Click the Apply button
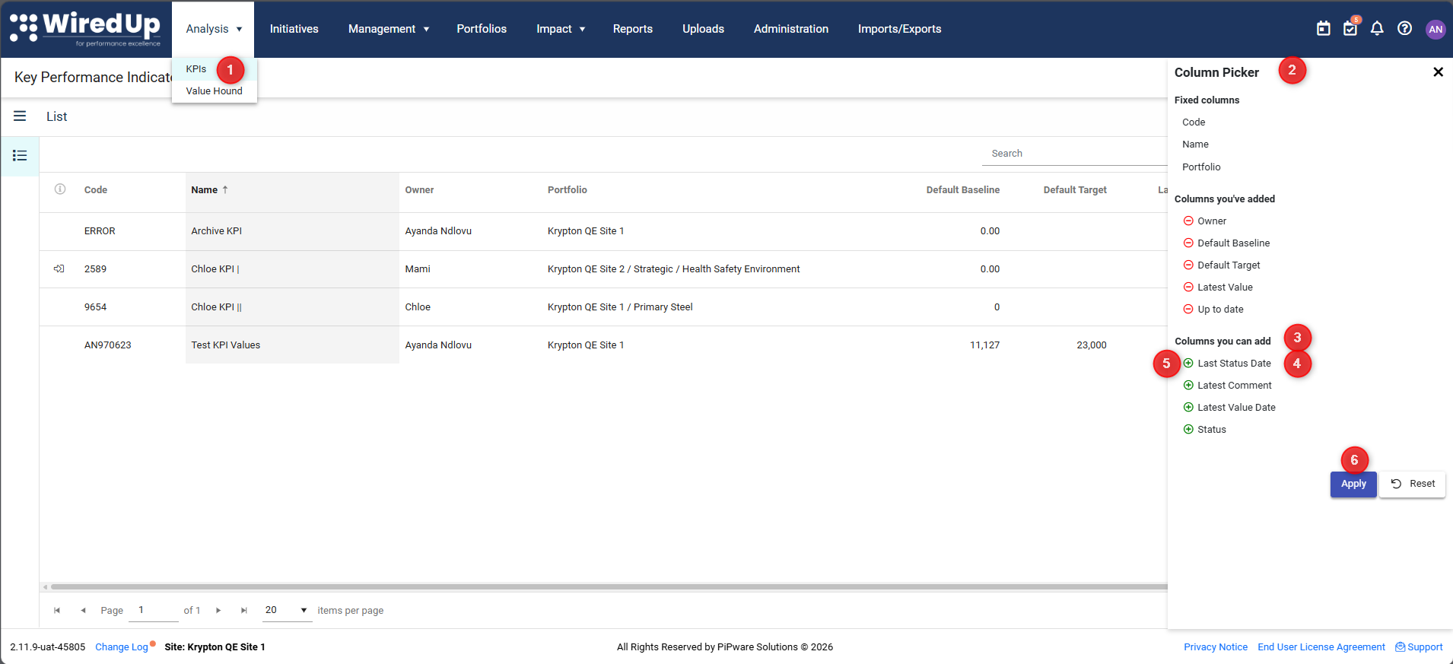 [x=1353, y=484]
